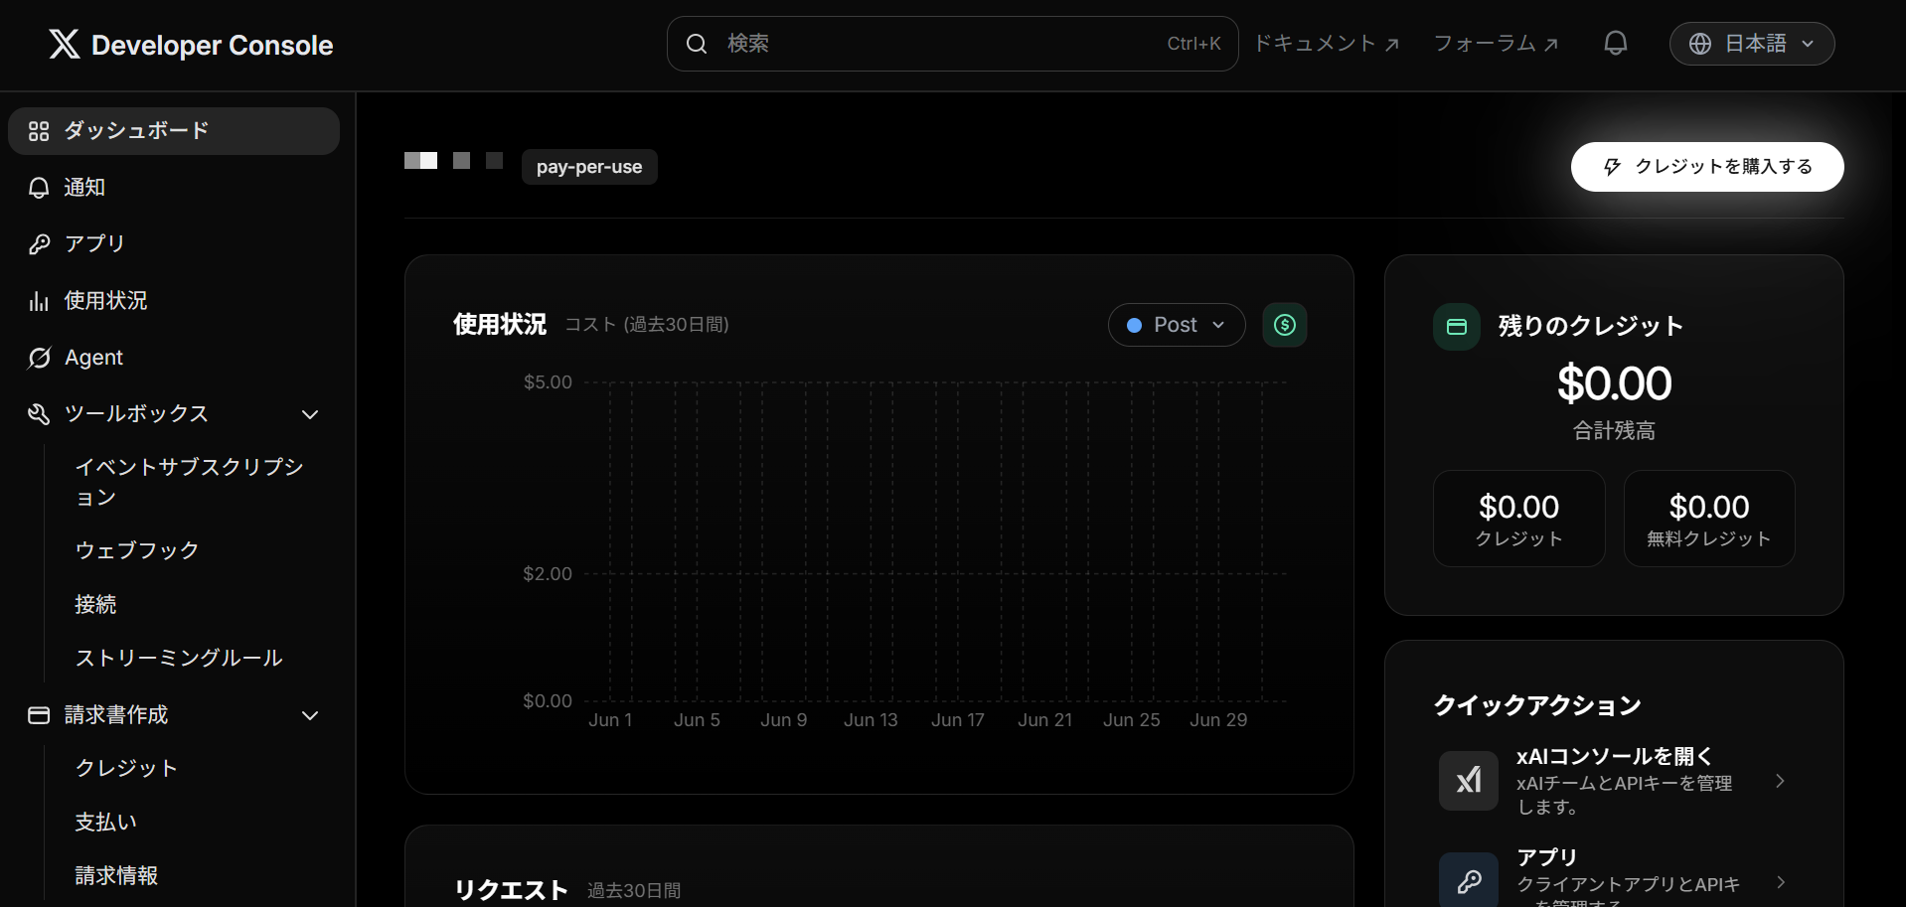Click the Ctrl+K shortcut hint
Viewport: 1906px width, 907px height.
pyautogui.click(x=1193, y=44)
